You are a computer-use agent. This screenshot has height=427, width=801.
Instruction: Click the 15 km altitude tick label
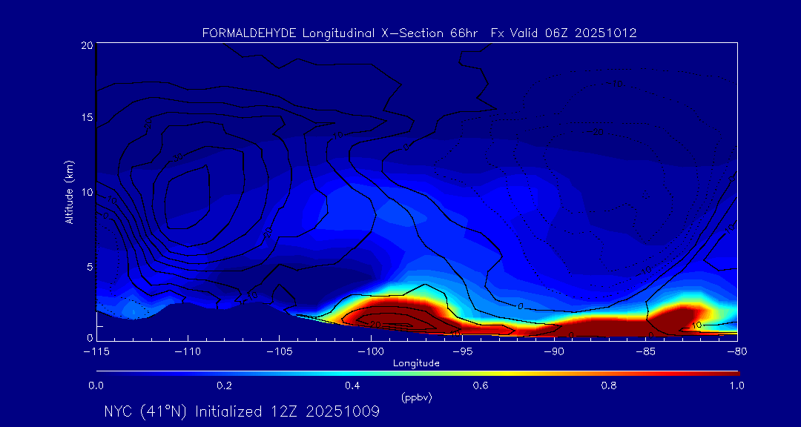(x=86, y=118)
